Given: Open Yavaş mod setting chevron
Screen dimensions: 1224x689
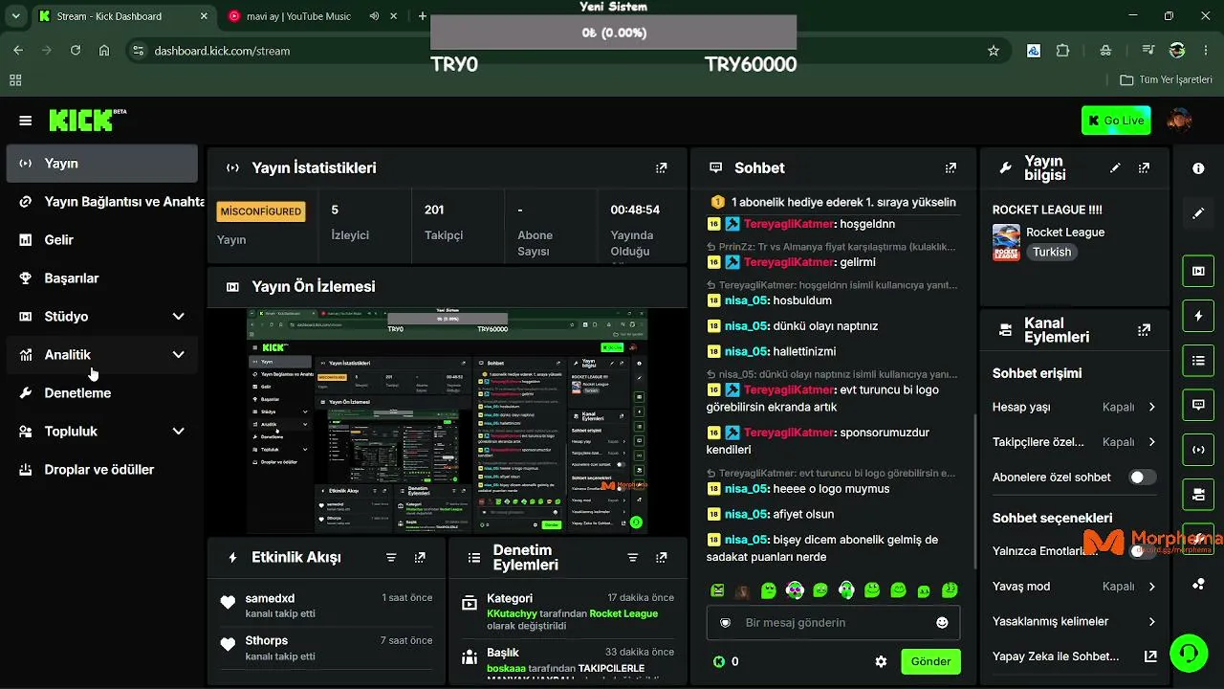Looking at the screenshot, I should [x=1151, y=587].
